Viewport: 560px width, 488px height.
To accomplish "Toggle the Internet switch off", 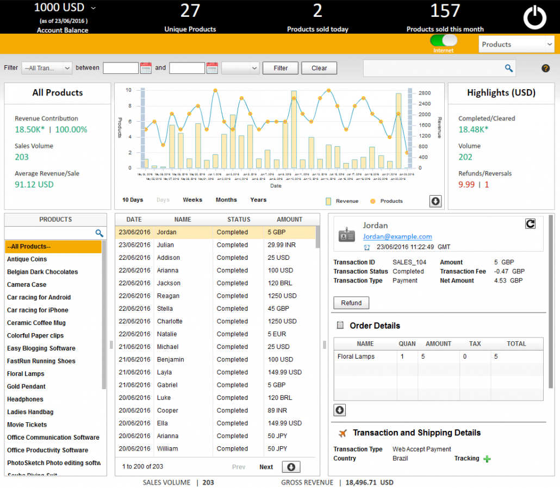I will pyautogui.click(x=443, y=40).
